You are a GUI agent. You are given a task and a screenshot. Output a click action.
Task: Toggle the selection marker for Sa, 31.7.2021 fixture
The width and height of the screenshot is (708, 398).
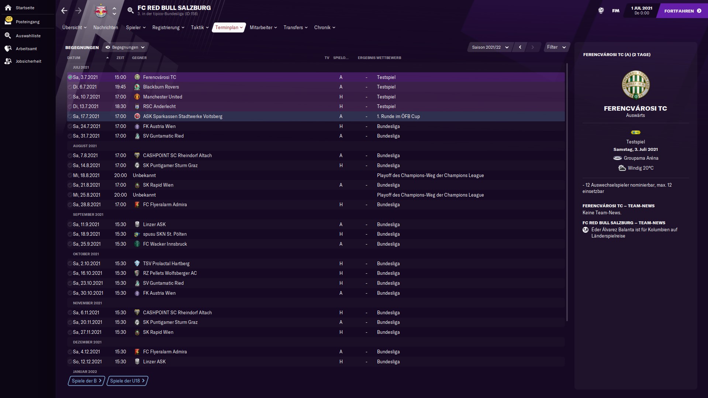70,136
